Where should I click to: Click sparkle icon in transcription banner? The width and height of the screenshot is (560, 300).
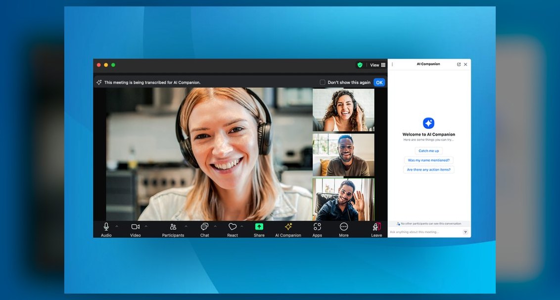pos(99,83)
